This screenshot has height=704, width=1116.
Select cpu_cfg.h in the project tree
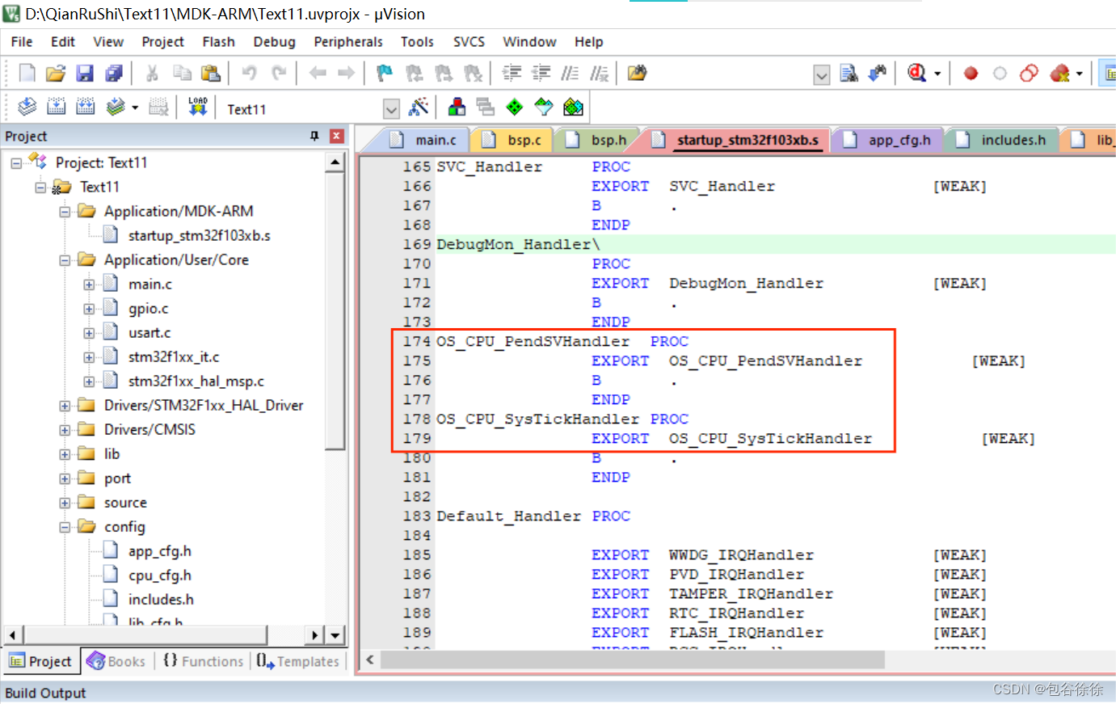(x=160, y=575)
